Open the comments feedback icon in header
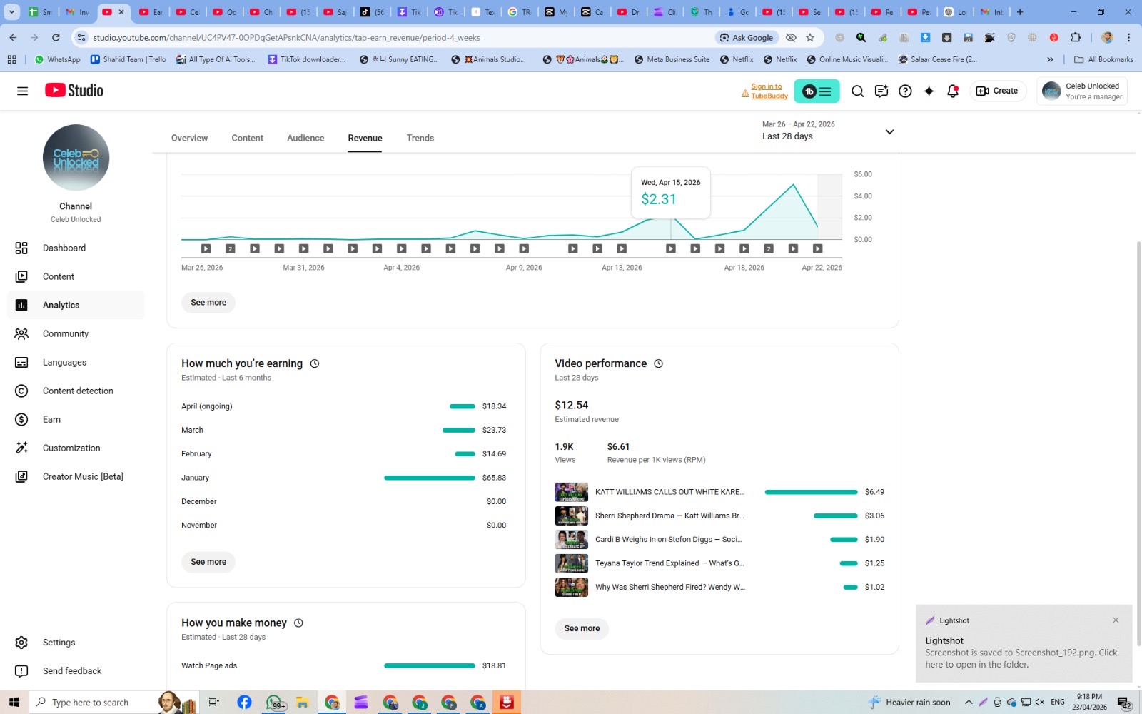 [881, 91]
